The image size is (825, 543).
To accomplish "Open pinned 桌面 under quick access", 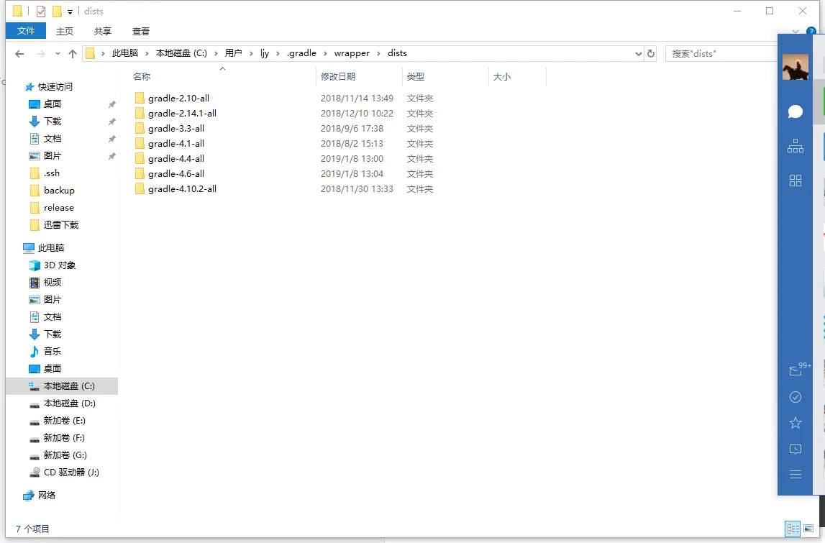I will coord(52,104).
